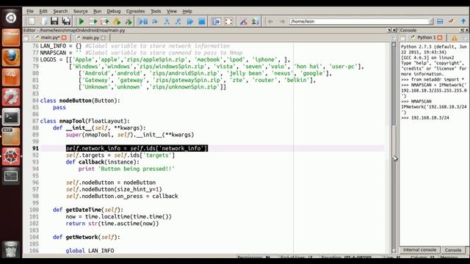The height and width of the screenshot is (264, 470).
Task: Open the Help menu
Action: click(x=187, y=11)
